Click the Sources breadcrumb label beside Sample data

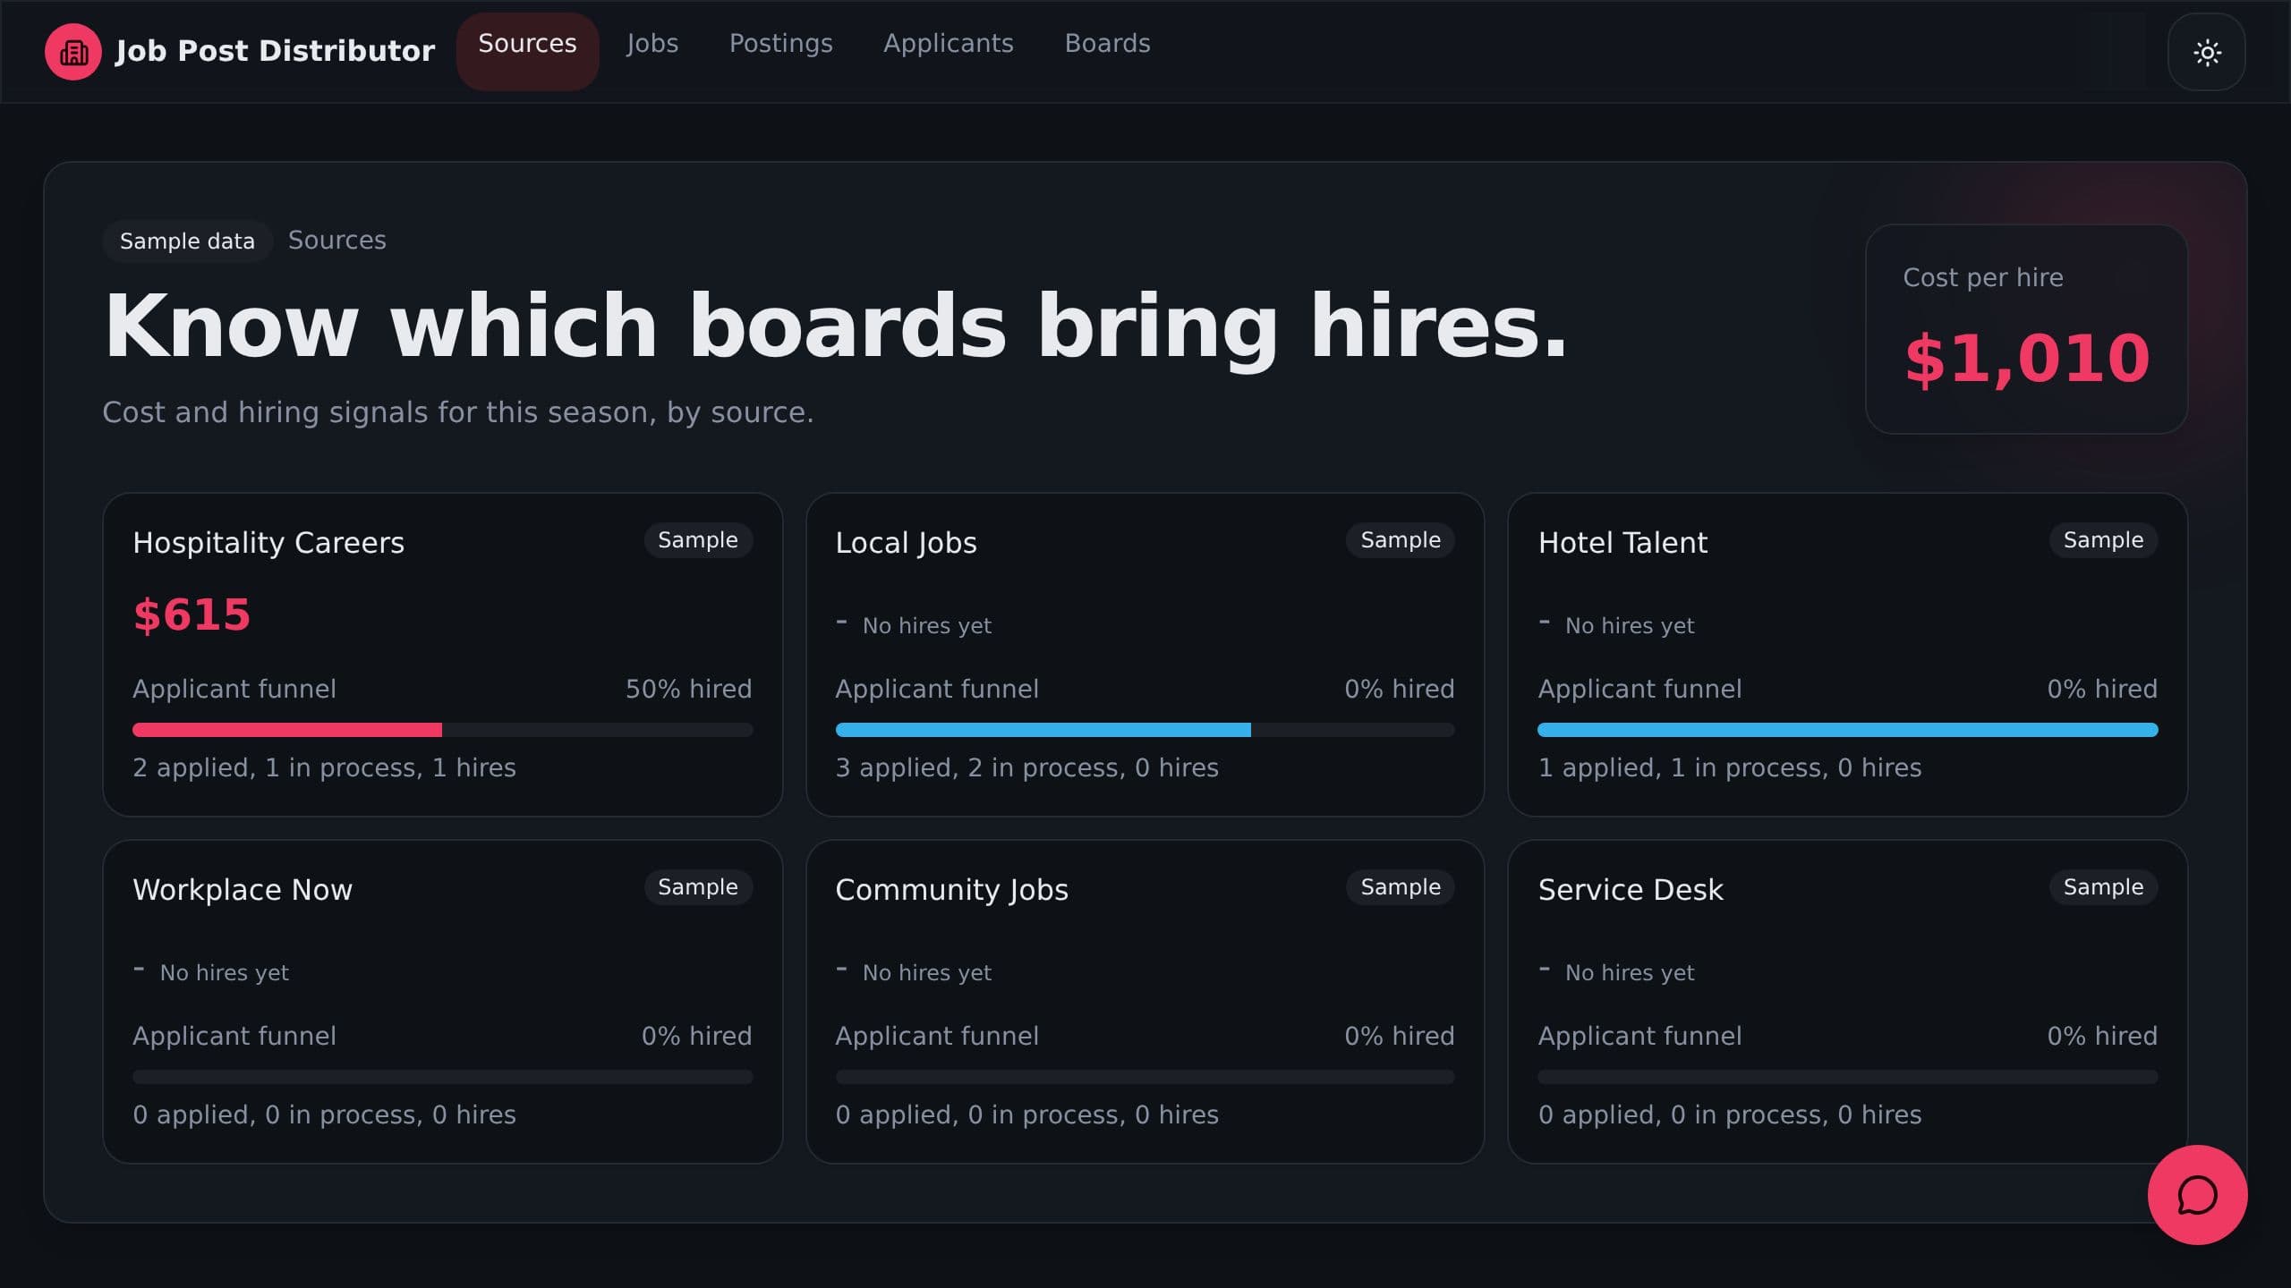tap(337, 240)
